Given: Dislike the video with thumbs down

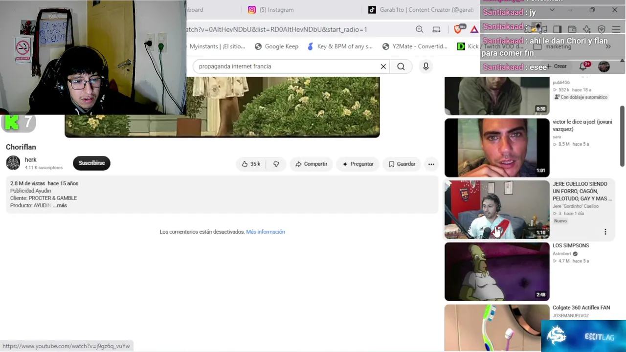Looking at the screenshot, I should click(x=276, y=164).
